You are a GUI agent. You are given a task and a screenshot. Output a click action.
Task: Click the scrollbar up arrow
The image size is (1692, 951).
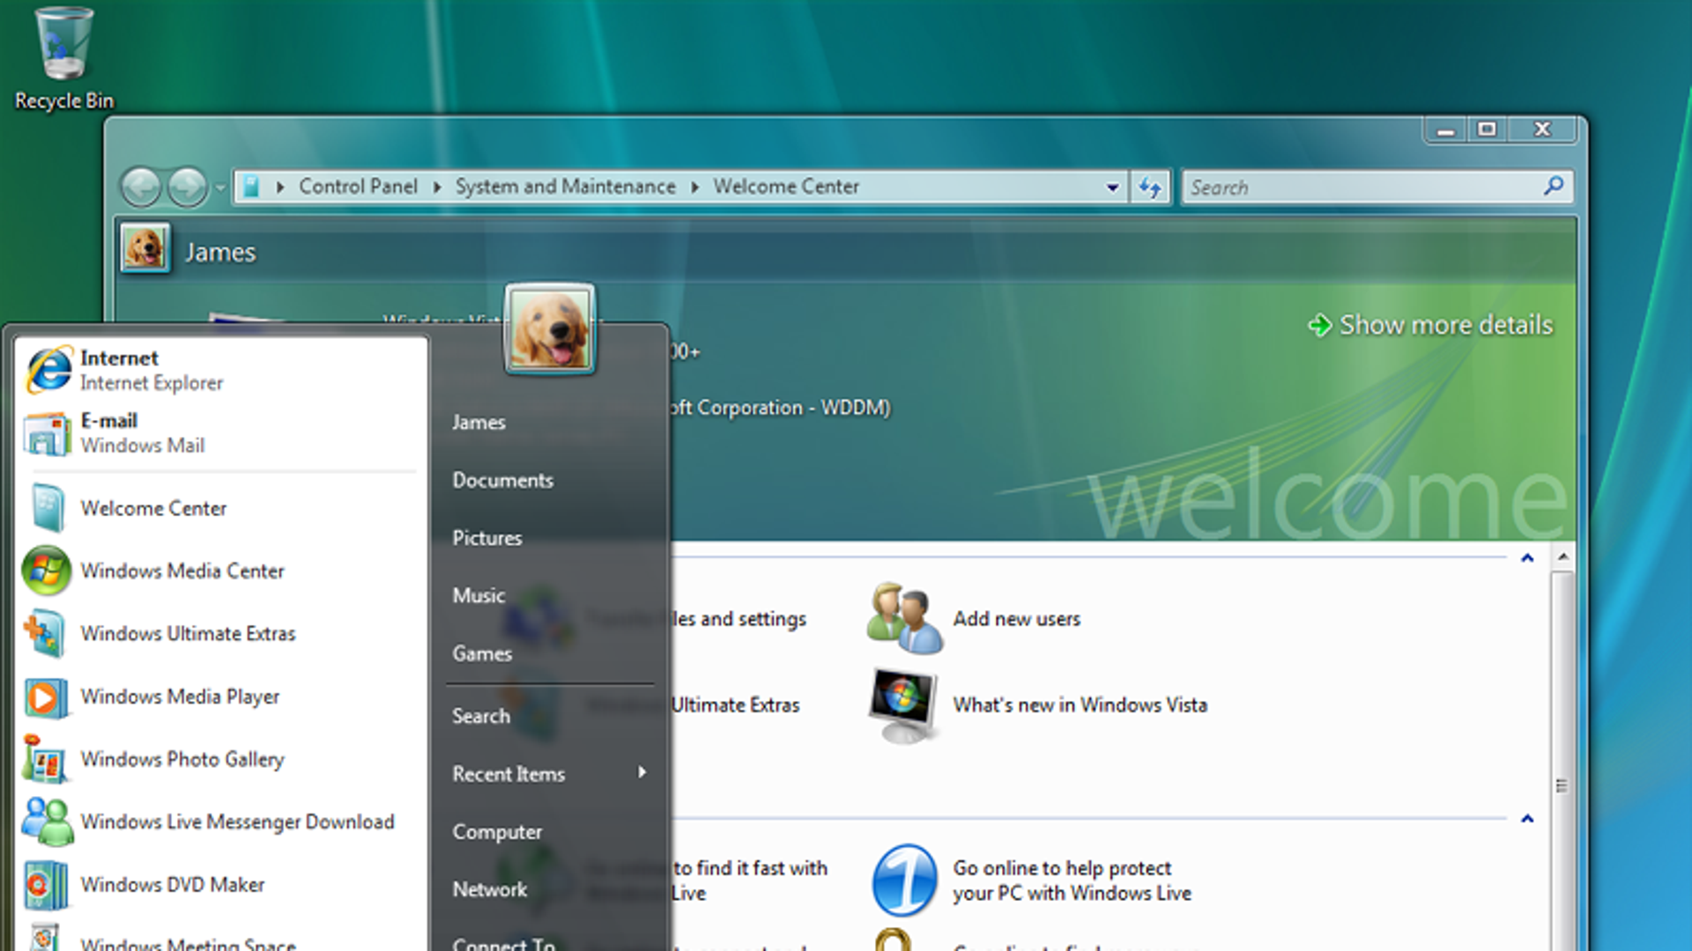click(1562, 557)
